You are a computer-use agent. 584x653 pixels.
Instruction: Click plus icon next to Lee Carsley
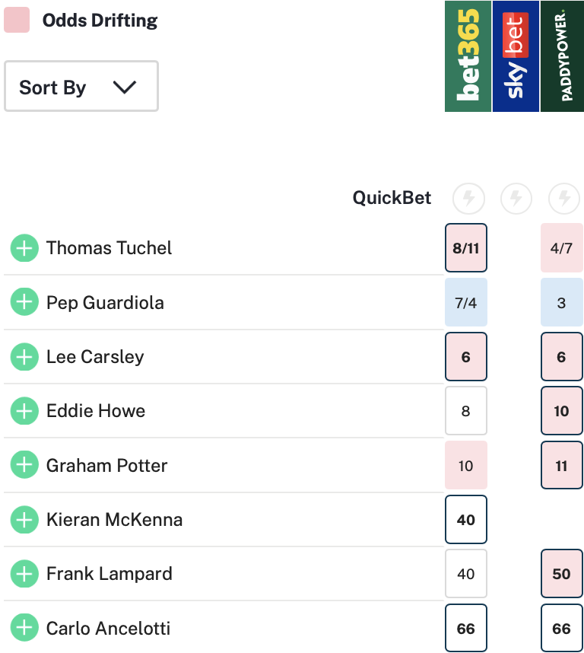tap(24, 356)
